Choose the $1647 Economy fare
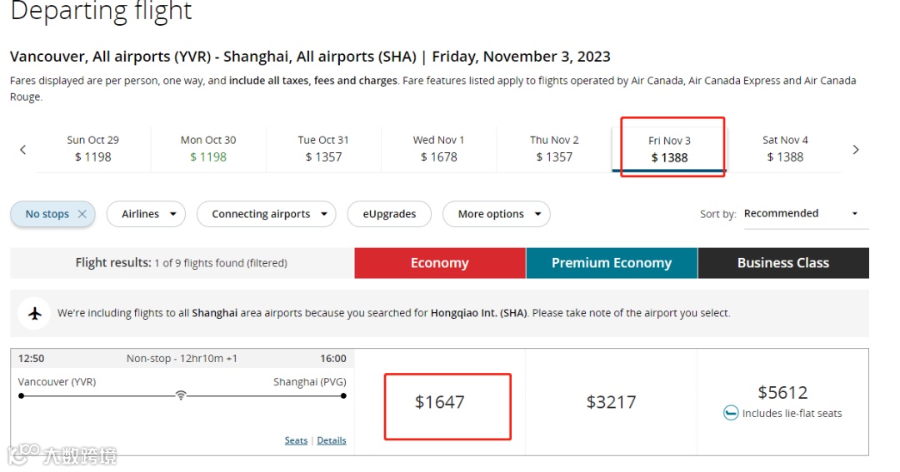This screenshot has height=472, width=900. point(440,403)
